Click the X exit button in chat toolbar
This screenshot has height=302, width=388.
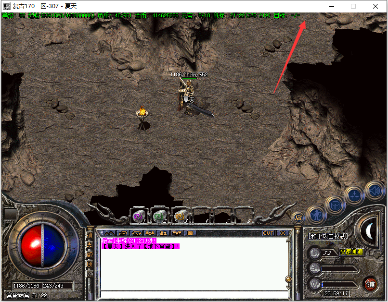pyautogui.click(x=283, y=233)
